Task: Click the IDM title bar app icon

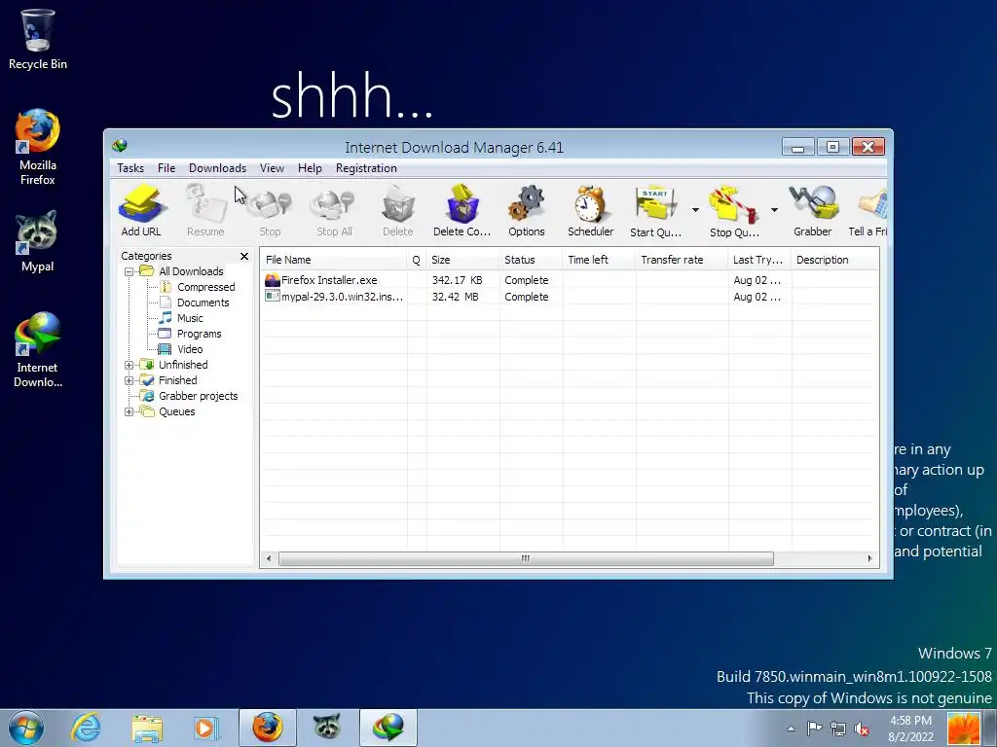Action: point(120,146)
